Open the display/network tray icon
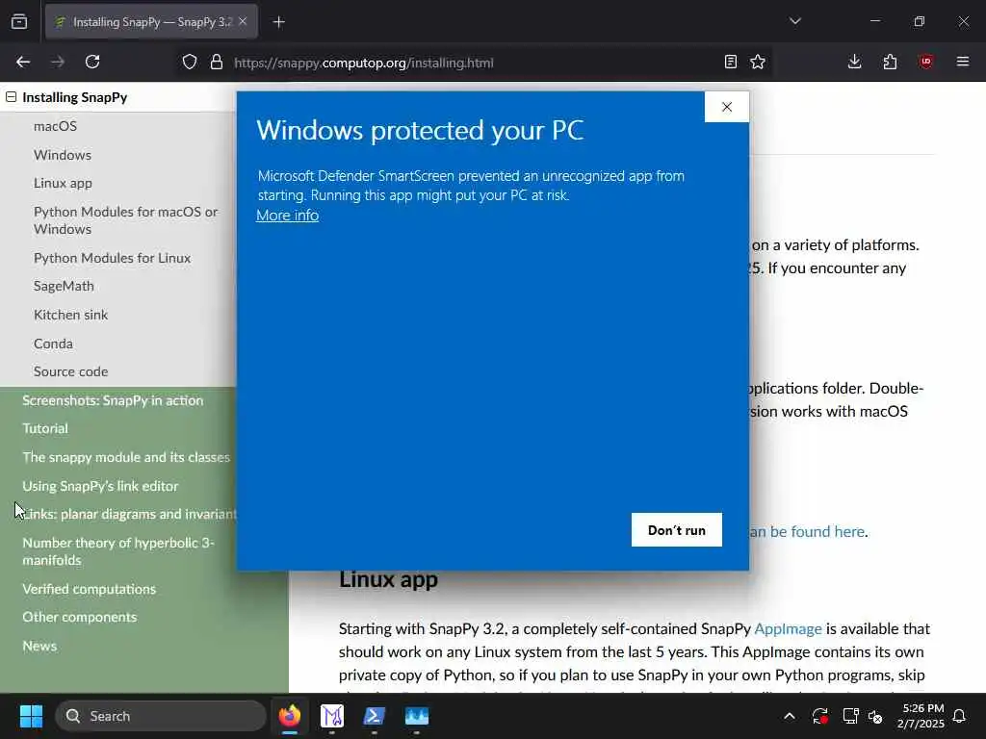 pyautogui.click(x=850, y=716)
